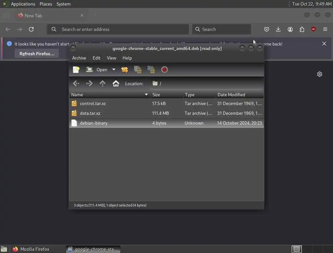Open Firefox extensions puzzle icon
Viewport: 333px width, 253px height.
(302, 29)
